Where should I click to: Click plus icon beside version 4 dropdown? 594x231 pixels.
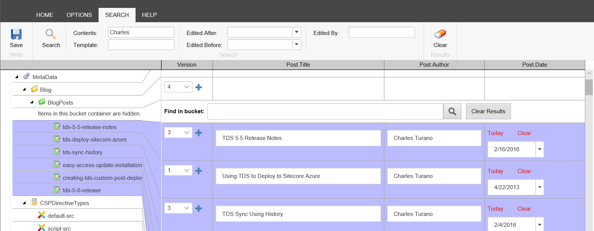click(199, 87)
